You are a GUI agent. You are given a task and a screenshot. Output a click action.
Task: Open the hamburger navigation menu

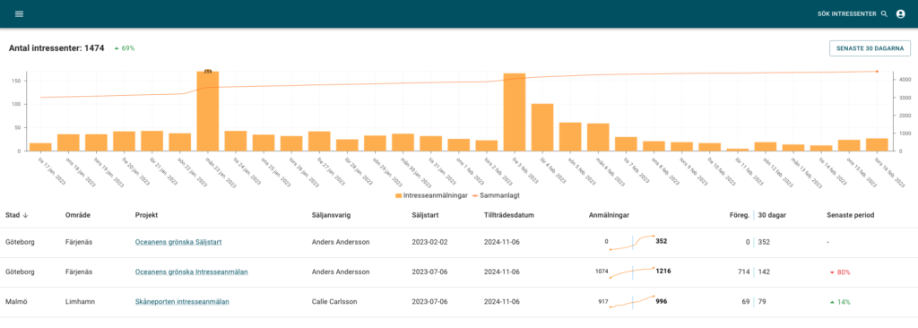click(20, 14)
